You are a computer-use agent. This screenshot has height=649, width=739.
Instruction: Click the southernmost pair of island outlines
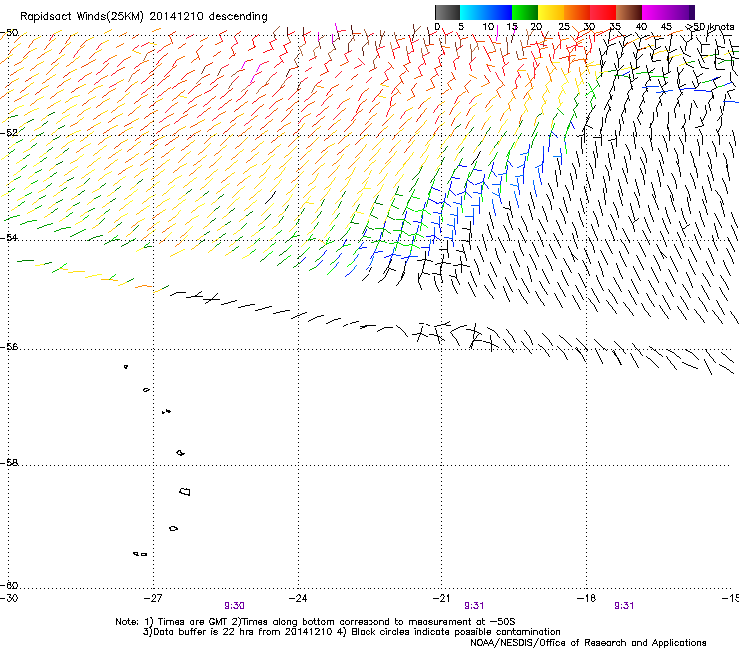pyautogui.click(x=140, y=554)
